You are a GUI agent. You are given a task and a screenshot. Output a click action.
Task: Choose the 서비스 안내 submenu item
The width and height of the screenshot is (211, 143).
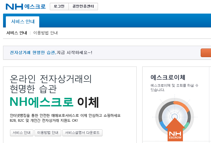(17, 33)
